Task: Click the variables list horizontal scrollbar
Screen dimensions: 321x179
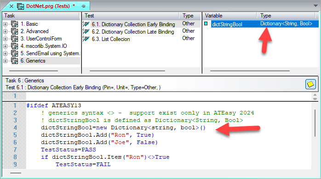Action: point(250,71)
